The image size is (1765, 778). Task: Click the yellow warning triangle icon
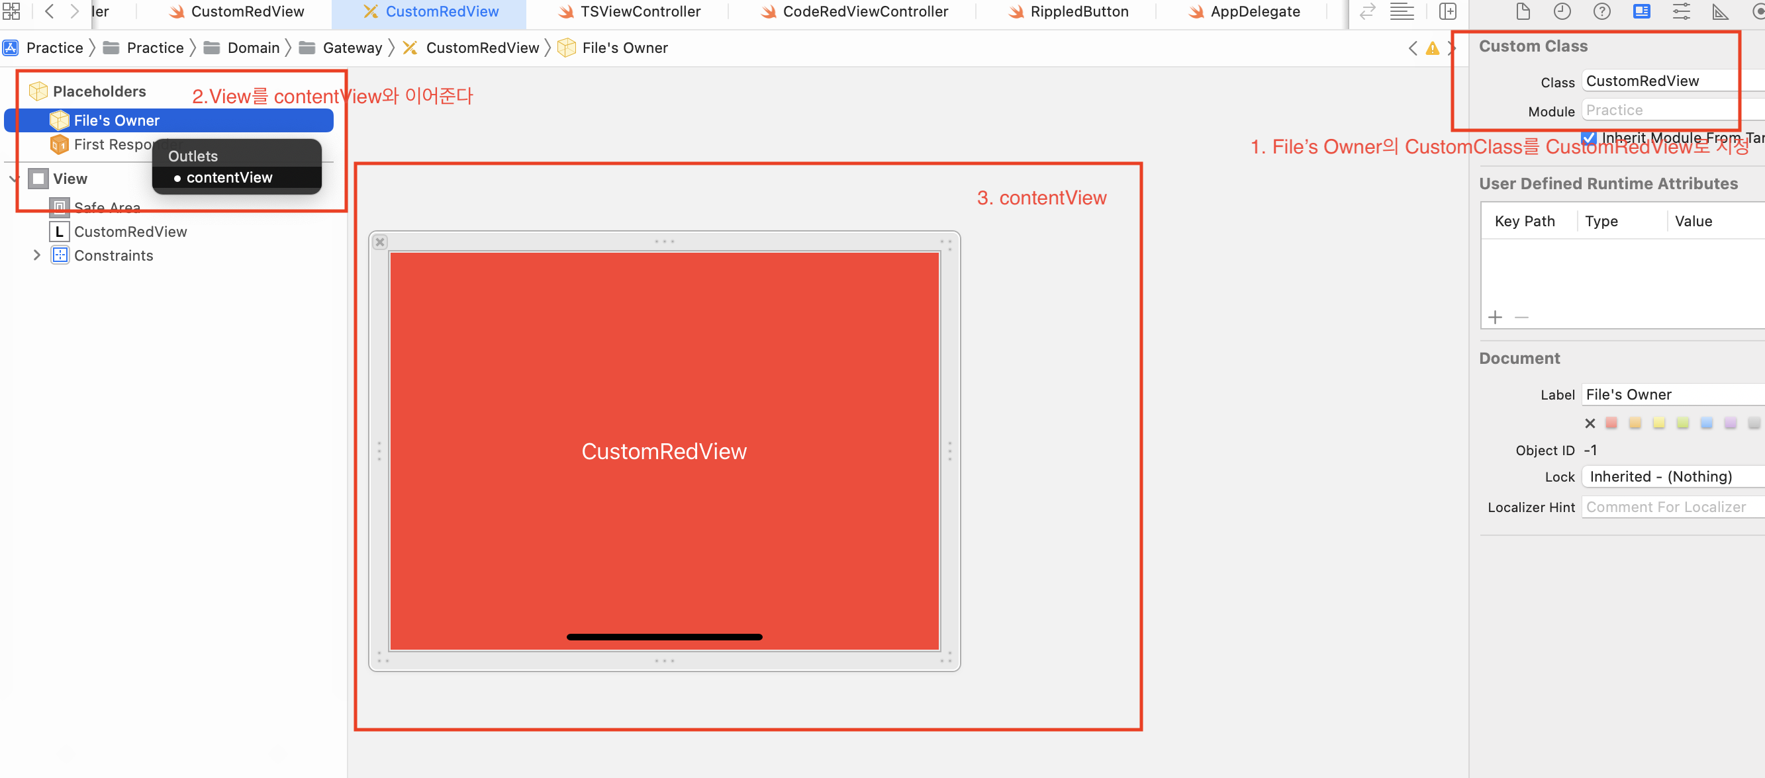click(x=1432, y=48)
